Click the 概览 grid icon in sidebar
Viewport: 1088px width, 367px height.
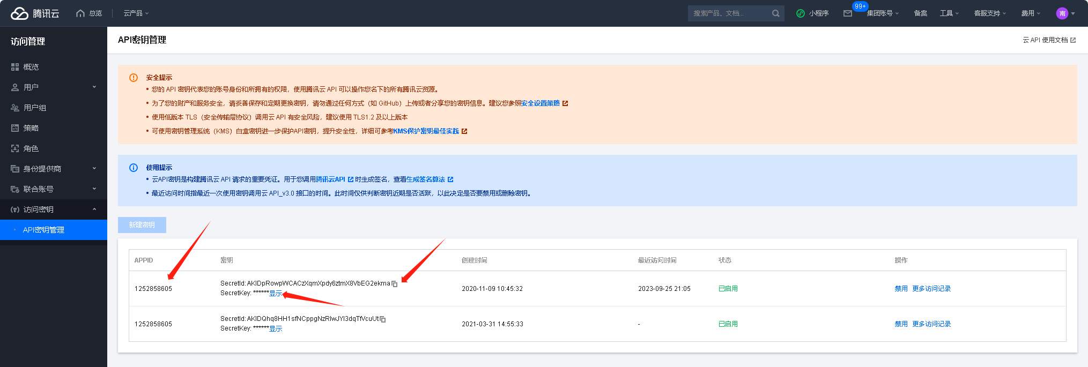click(x=15, y=67)
